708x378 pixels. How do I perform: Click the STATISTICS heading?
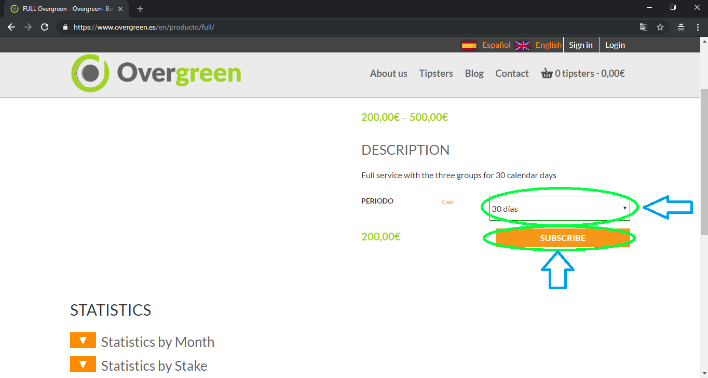pos(111,310)
